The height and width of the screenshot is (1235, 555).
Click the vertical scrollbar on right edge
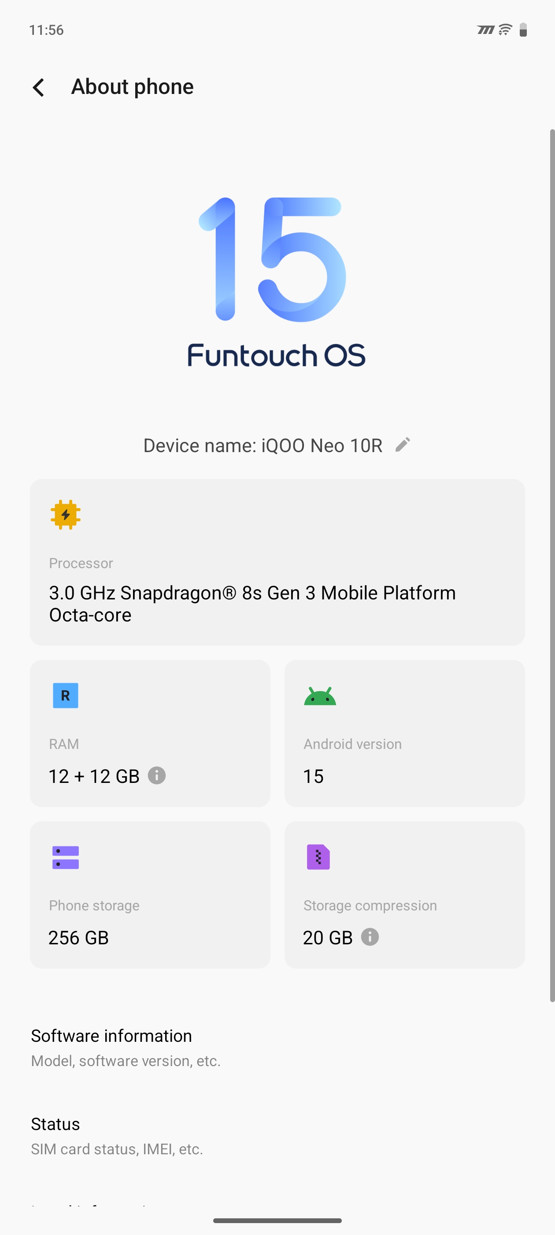click(x=551, y=566)
